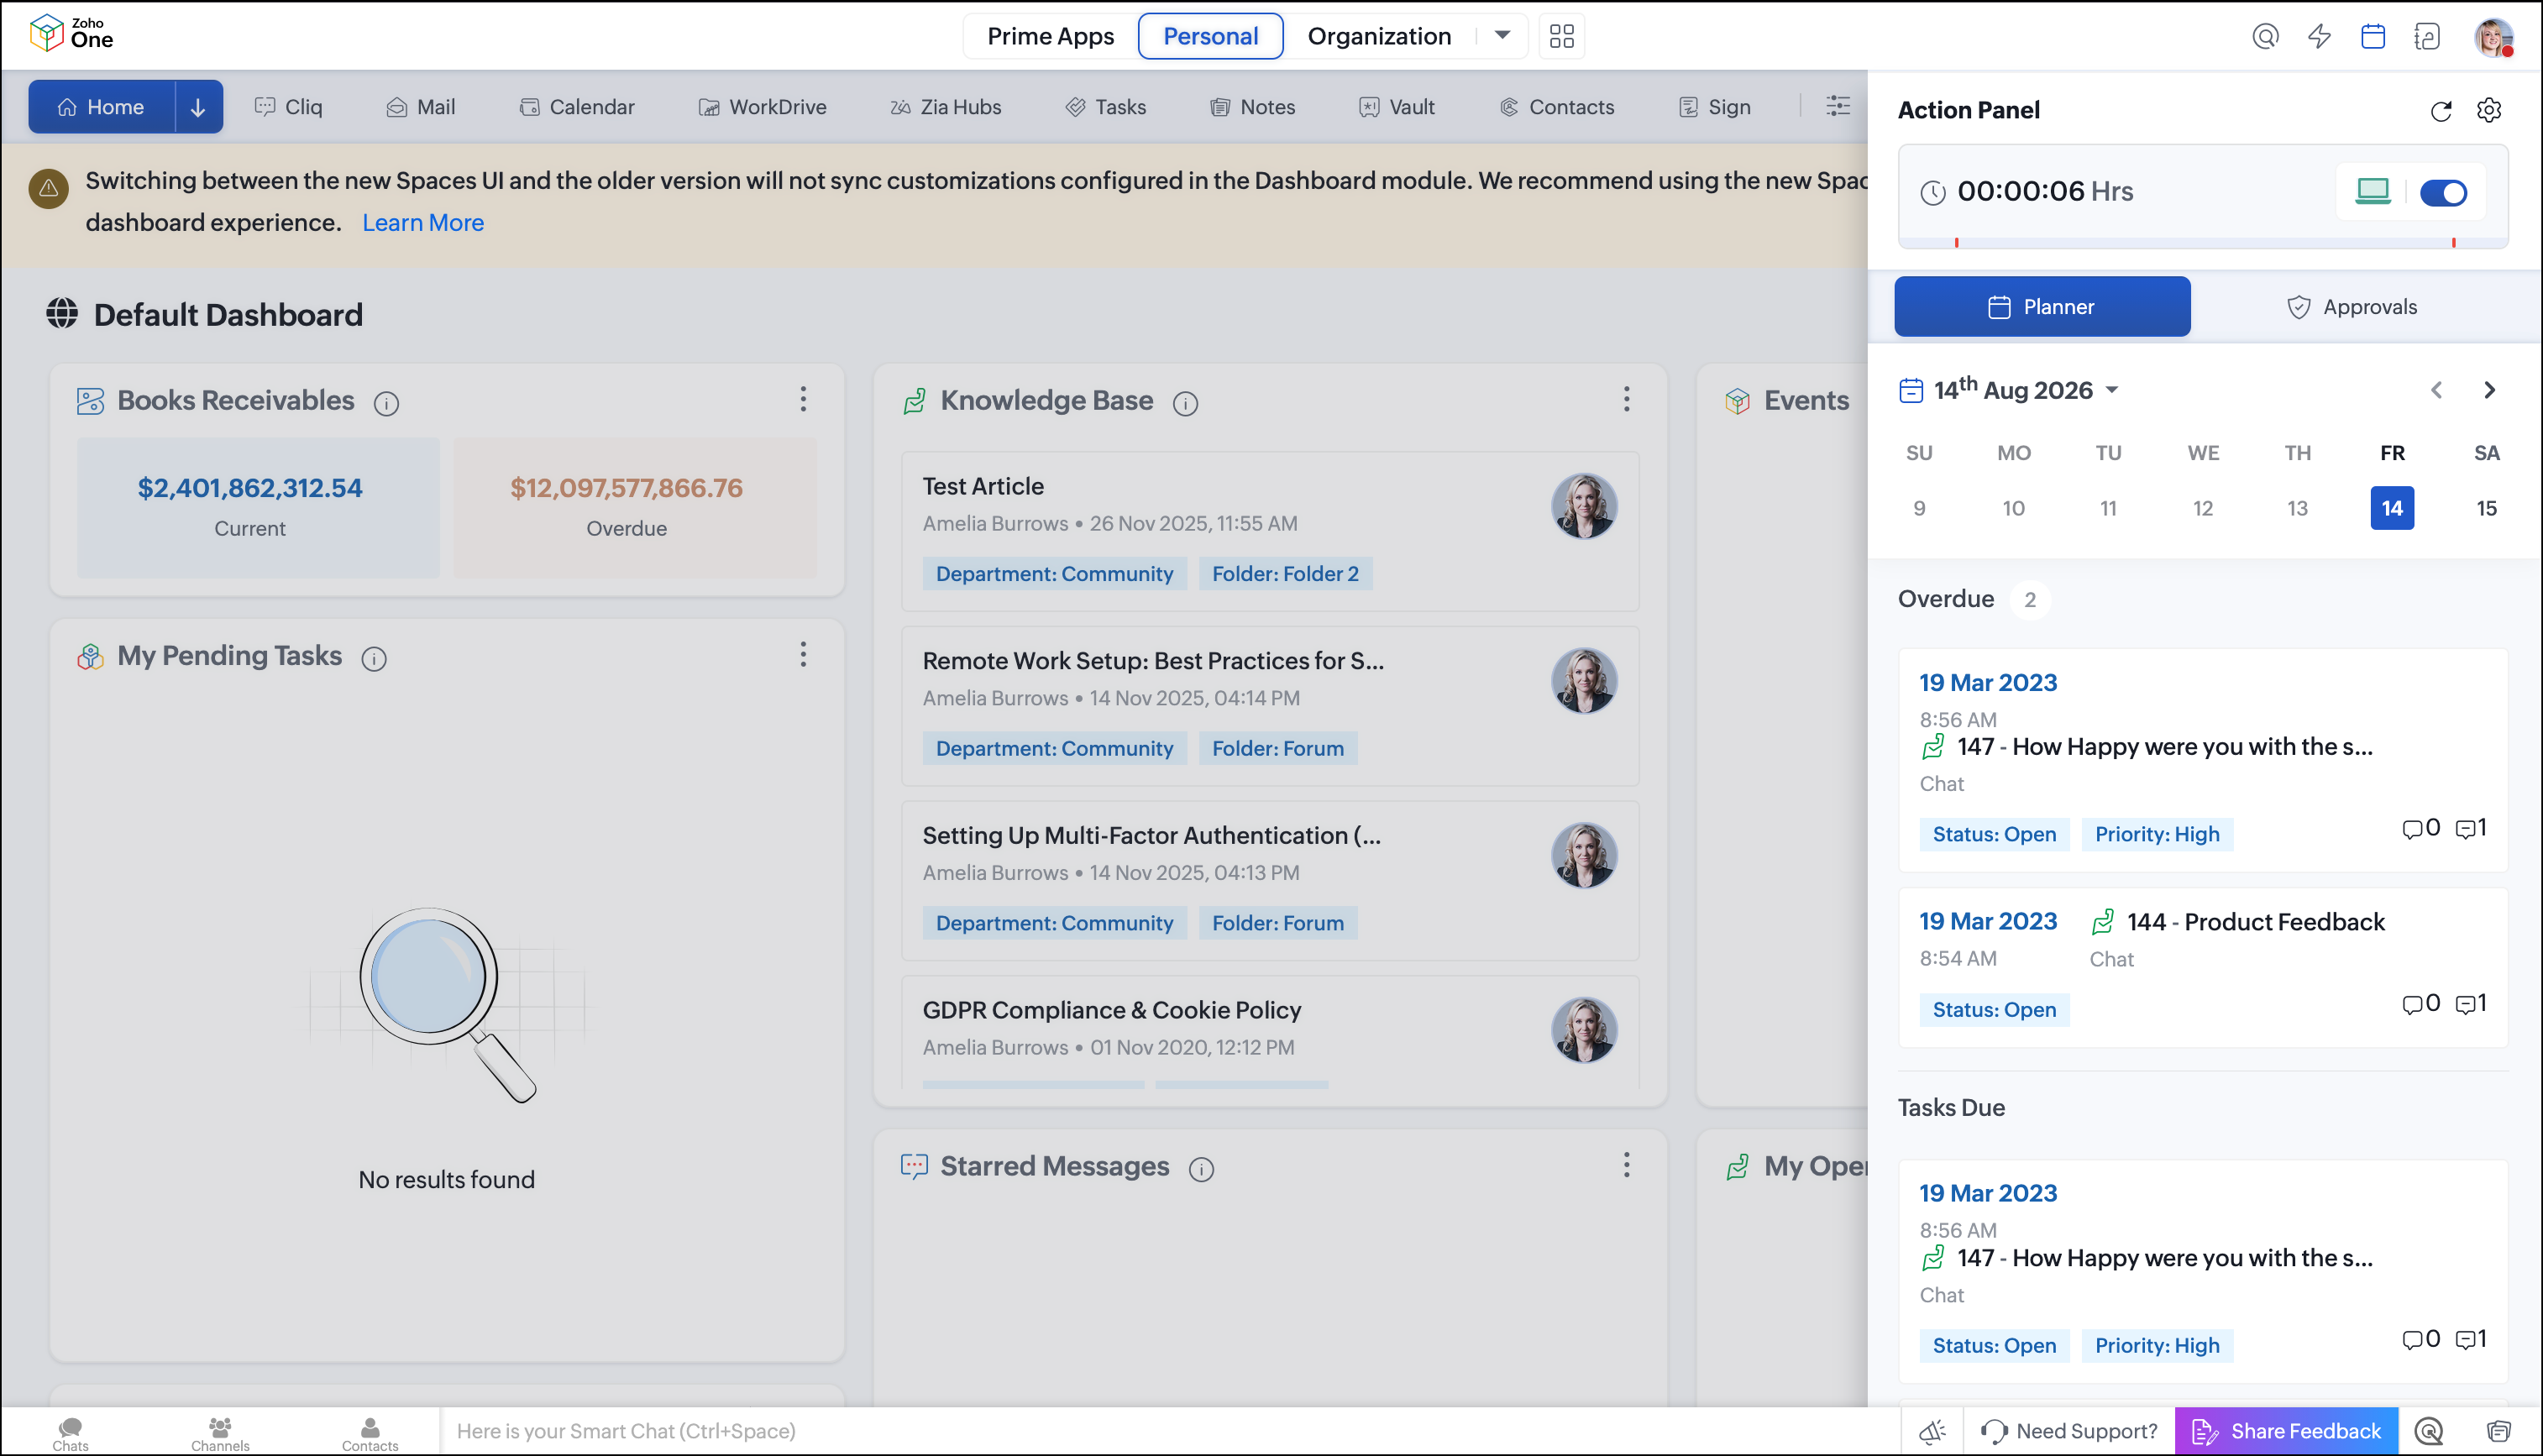Click the Smart Chat input field
This screenshot has width=2543, height=1456.
point(1168,1431)
